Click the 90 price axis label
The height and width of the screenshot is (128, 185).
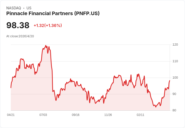click(174, 94)
